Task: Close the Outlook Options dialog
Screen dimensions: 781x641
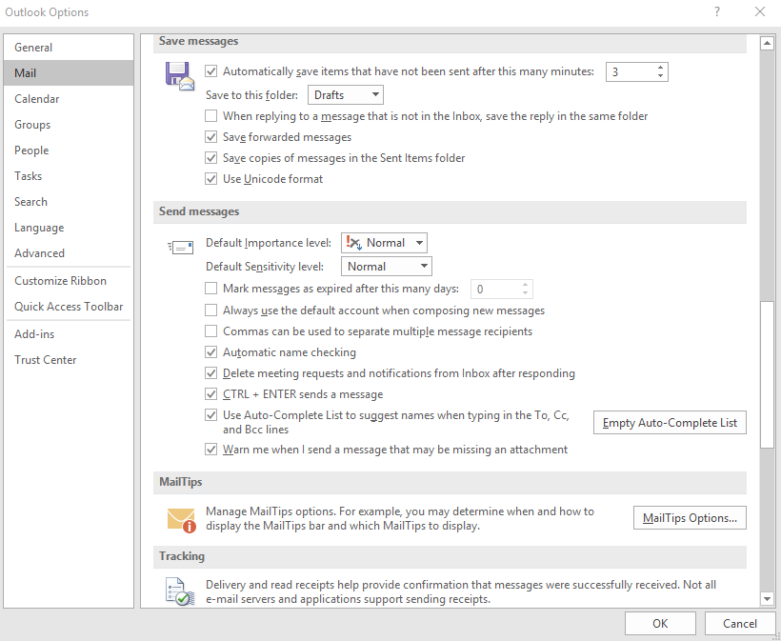Action: click(x=760, y=11)
